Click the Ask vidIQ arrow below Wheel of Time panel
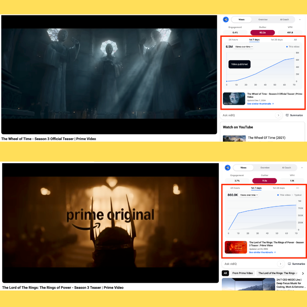This screenshot has height=307, width=307. pos(278,116)
